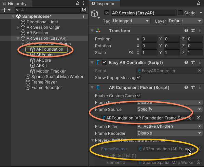Screen dimensions: 204x167
Task: Open the Layer dropdown Default
Action: [x=185, y=21]
